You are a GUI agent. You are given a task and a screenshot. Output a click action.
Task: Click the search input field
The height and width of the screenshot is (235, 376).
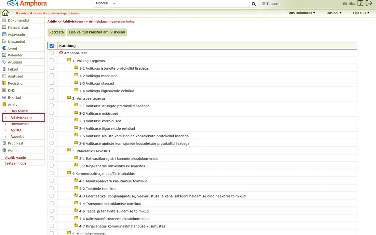point(184,3)
